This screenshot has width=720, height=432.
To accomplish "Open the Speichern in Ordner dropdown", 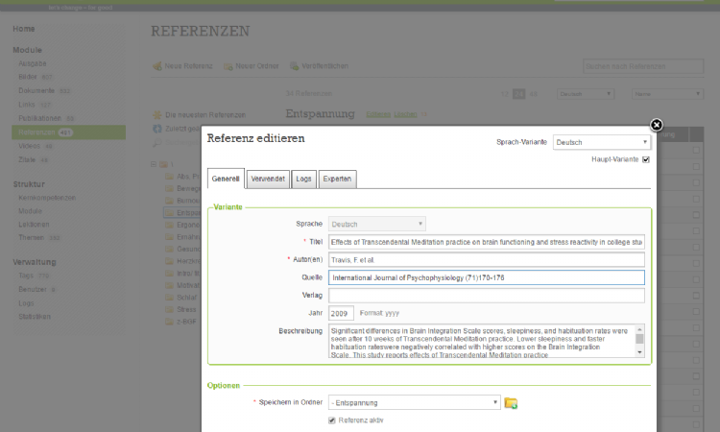I will (x=414, y=402).
